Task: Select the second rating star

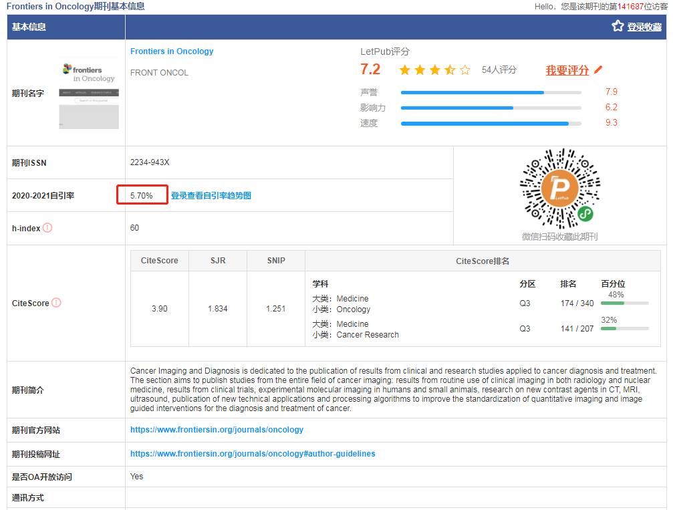Action: pyautogui.click(x=420, y=70)
